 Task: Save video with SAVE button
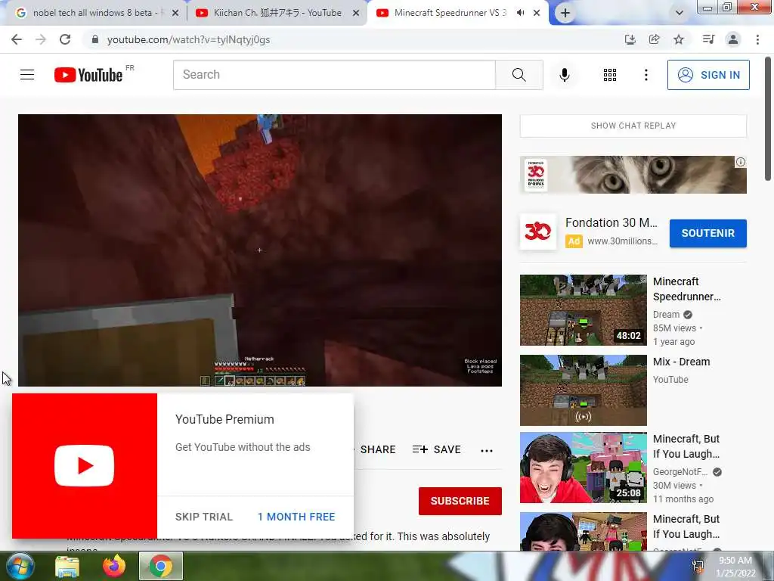[x=436, y=449]
